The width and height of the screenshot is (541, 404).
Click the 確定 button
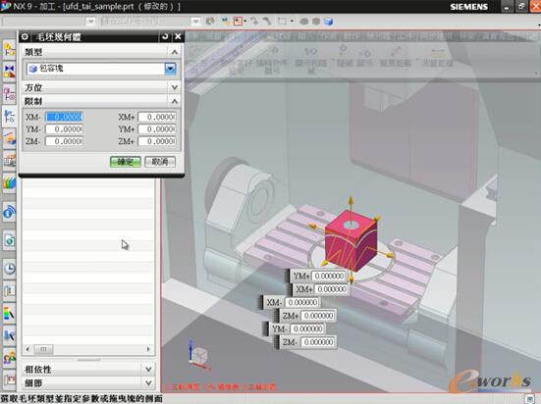pos(126,162)
